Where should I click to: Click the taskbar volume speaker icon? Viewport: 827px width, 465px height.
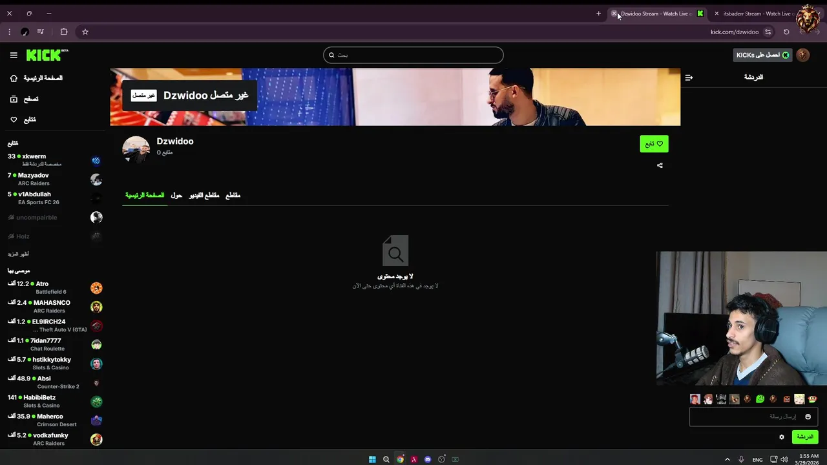point(784,459)
